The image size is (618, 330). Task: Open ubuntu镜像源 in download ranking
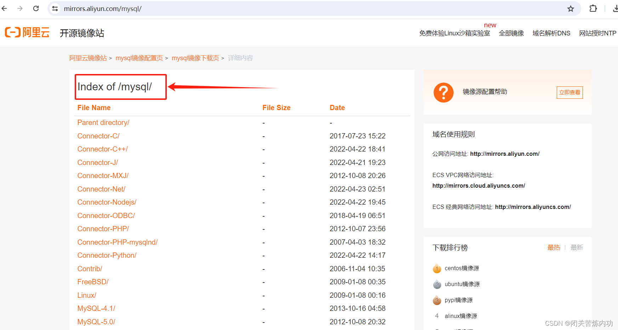pos(462,284)
